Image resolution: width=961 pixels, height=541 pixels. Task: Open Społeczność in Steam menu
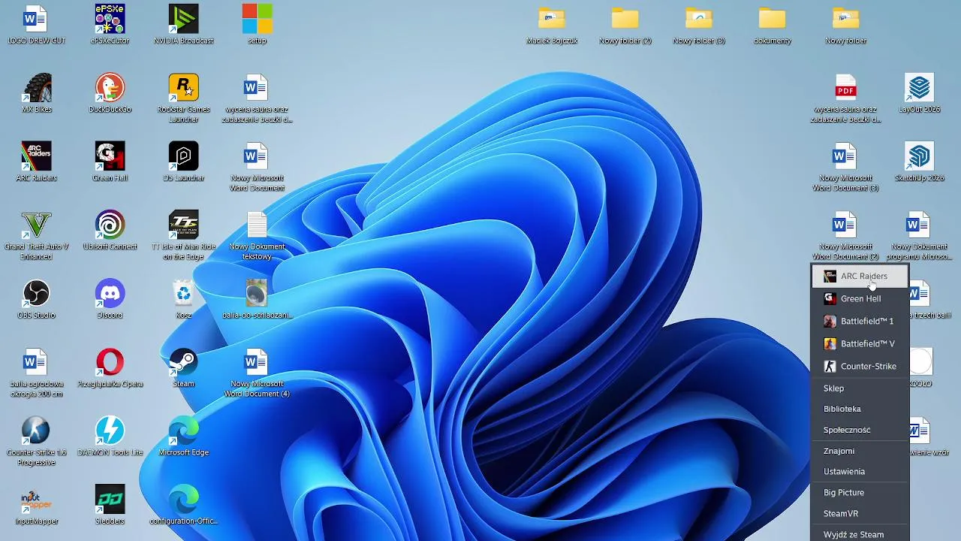(x=860, y=430)
